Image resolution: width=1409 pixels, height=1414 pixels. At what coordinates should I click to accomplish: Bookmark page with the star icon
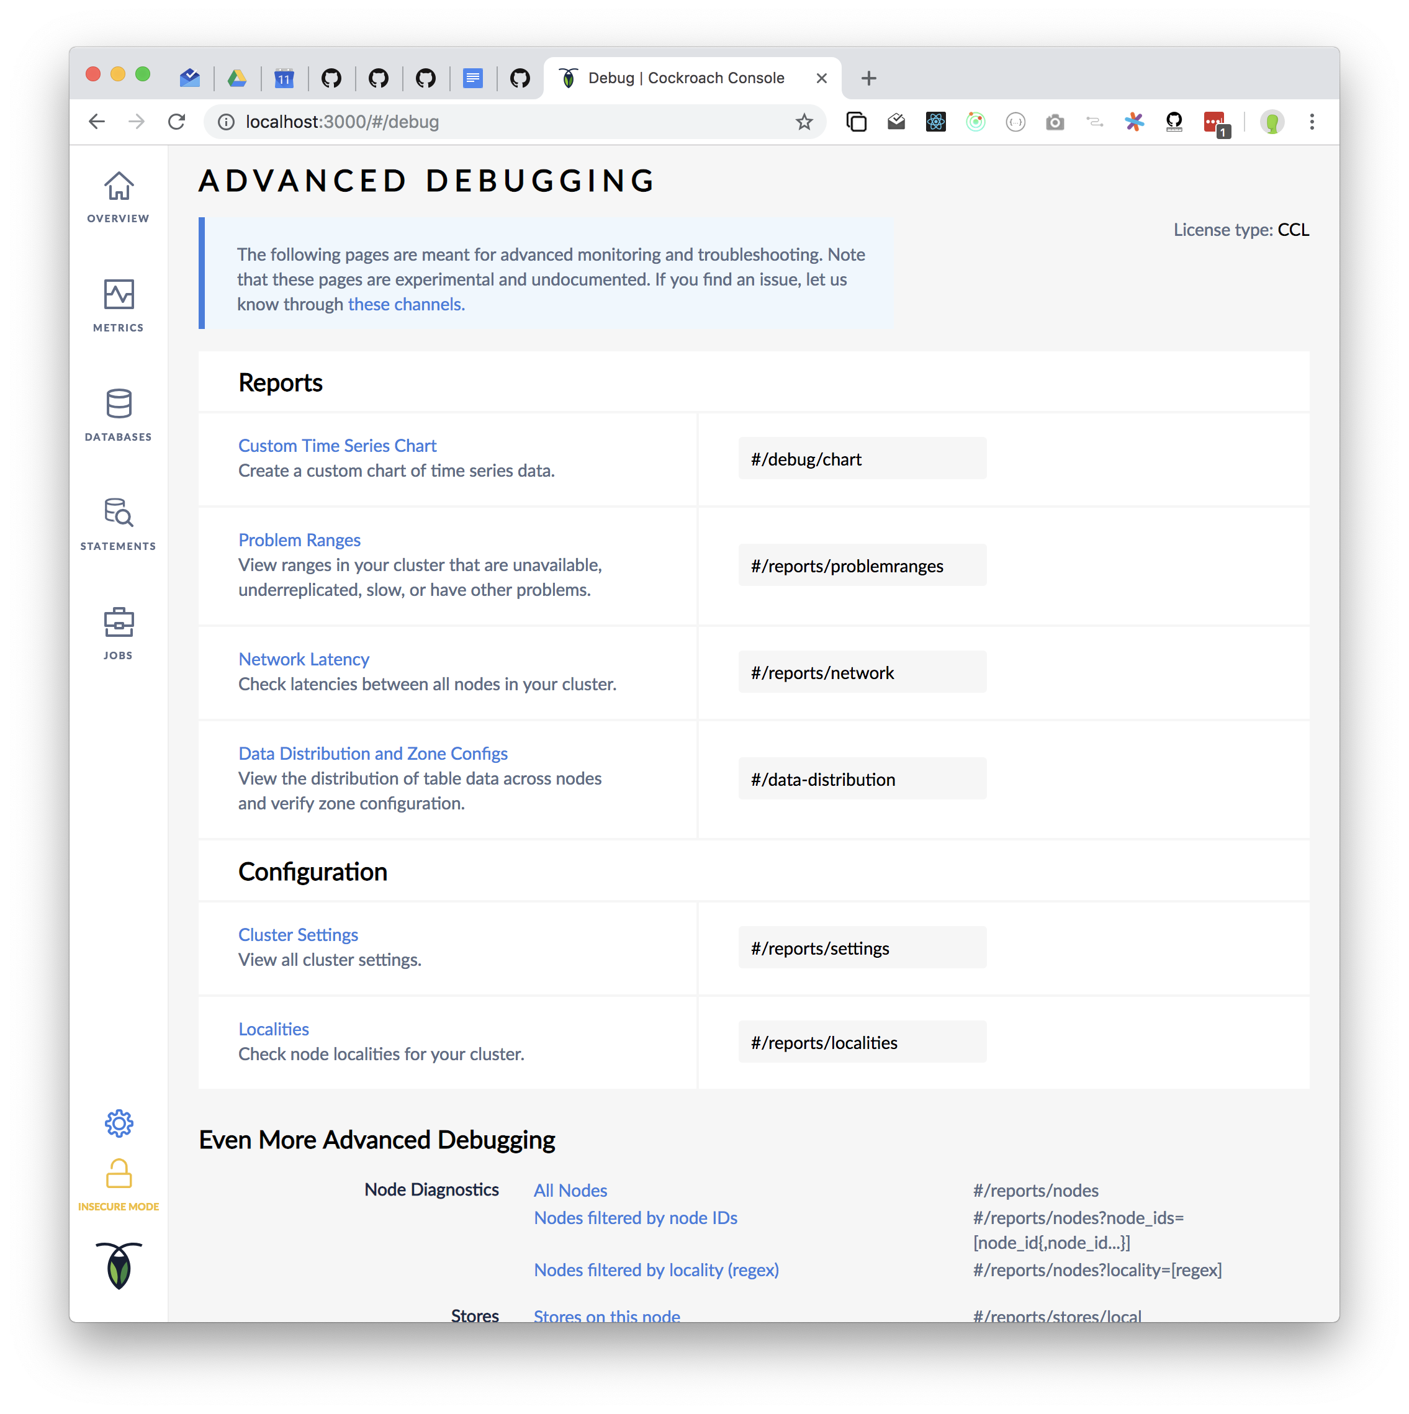click(804, 122)
